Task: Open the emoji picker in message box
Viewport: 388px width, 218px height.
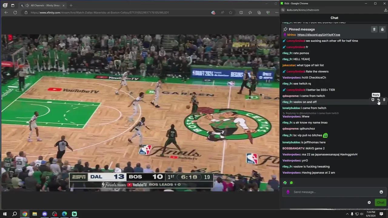Action: tap(381, 192)
